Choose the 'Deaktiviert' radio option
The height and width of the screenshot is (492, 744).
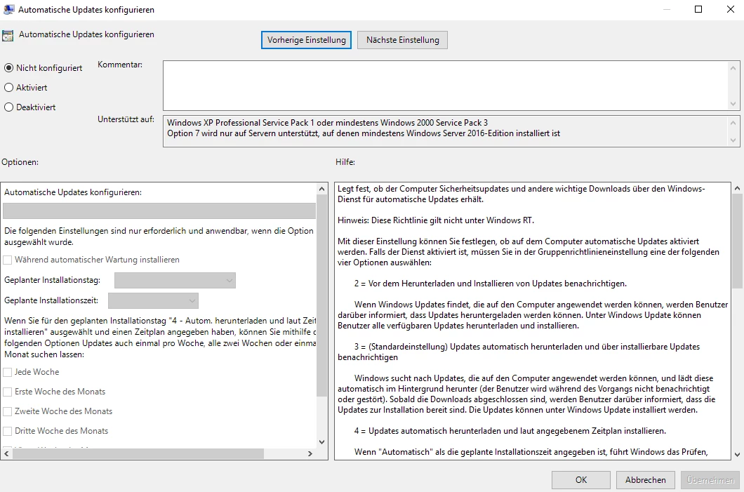[x=9, y=107]
